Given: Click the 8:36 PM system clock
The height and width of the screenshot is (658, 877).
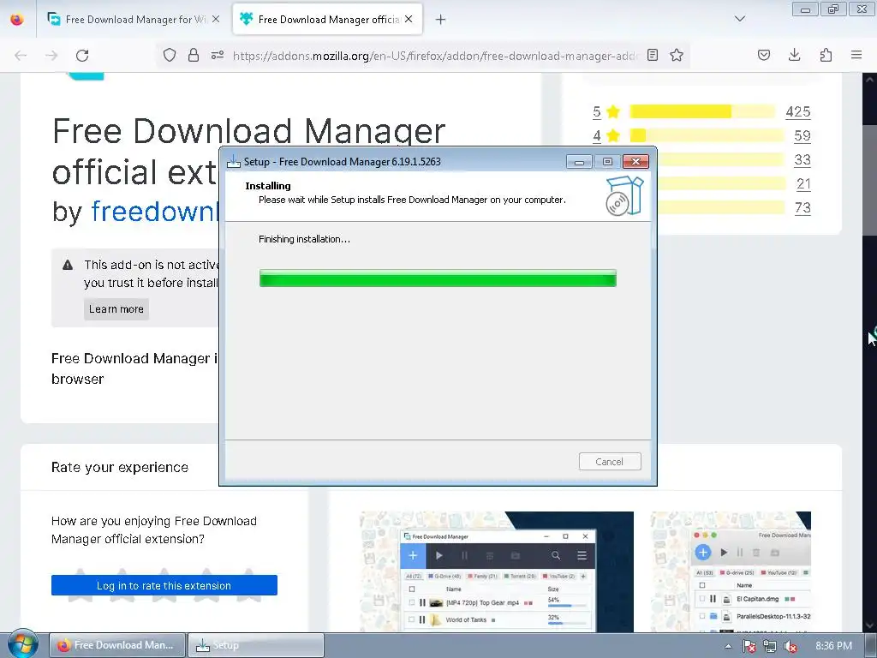Looking at the screenshot, I should point(833,646).
